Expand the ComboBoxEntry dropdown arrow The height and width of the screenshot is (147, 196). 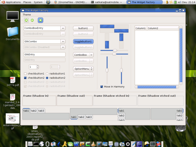(63, 28)
